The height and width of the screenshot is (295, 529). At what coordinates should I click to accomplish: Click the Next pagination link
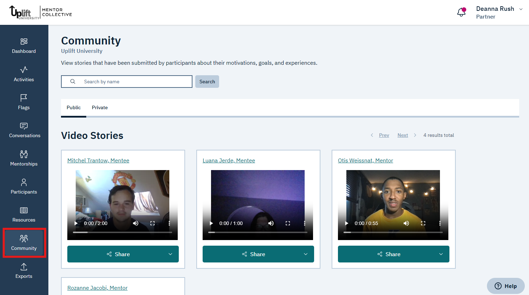(x=403, y=135)
